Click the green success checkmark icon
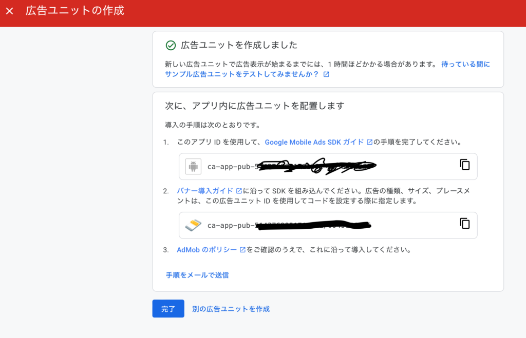Viewport: 526px width, 338px height. click(x=171, y=45)
